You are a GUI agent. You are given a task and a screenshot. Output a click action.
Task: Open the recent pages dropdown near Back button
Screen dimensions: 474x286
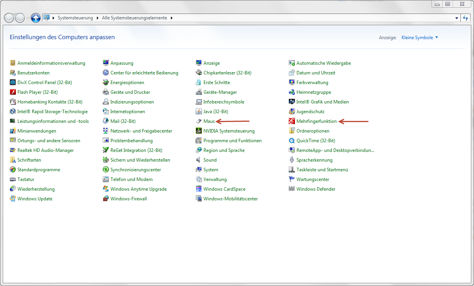click(x=28, y=18)
